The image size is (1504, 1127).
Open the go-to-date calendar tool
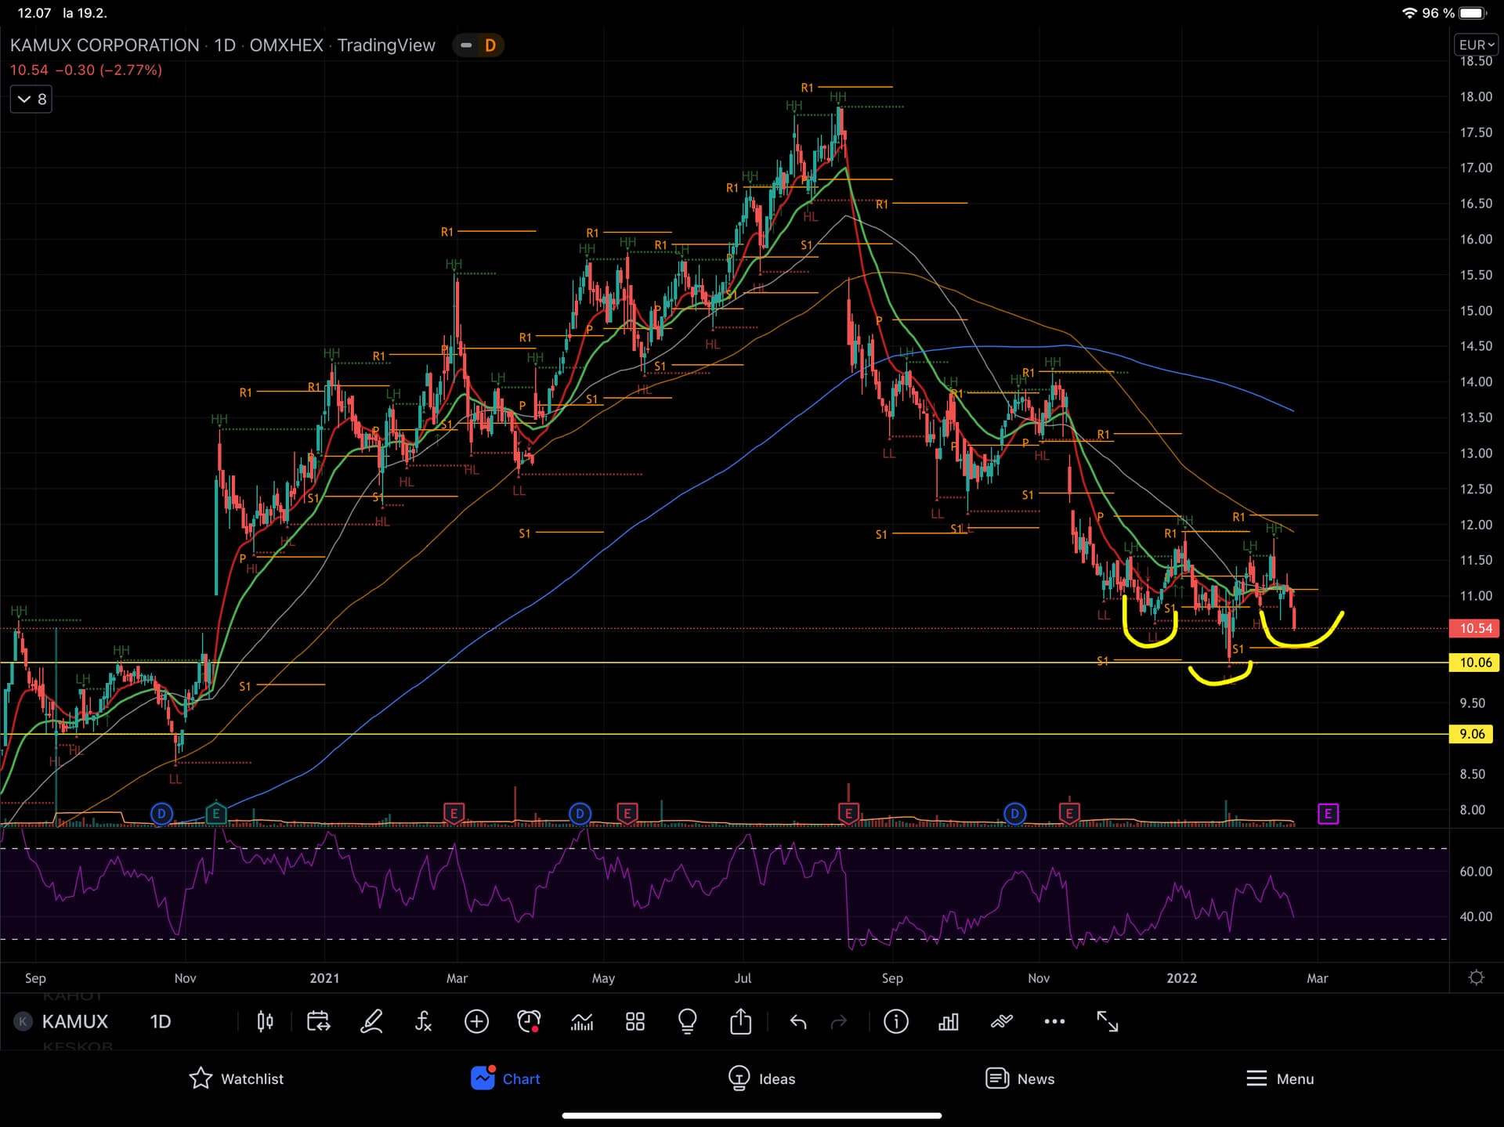[x=318, y=1021]
